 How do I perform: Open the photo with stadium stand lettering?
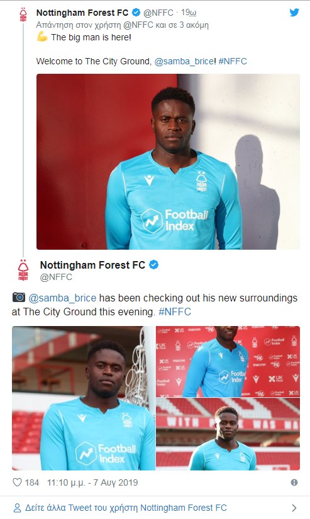(228, 434)
